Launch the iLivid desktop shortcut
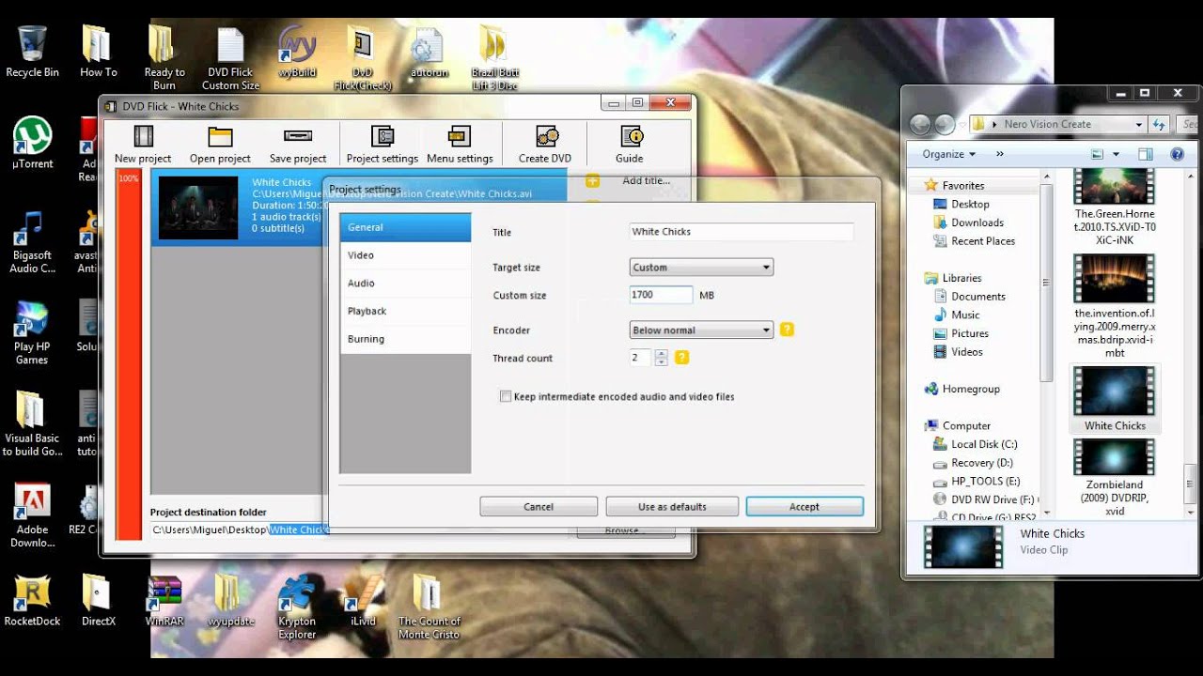The width and height of the screenshot is (1203, 676). click(x=363, y=600)
